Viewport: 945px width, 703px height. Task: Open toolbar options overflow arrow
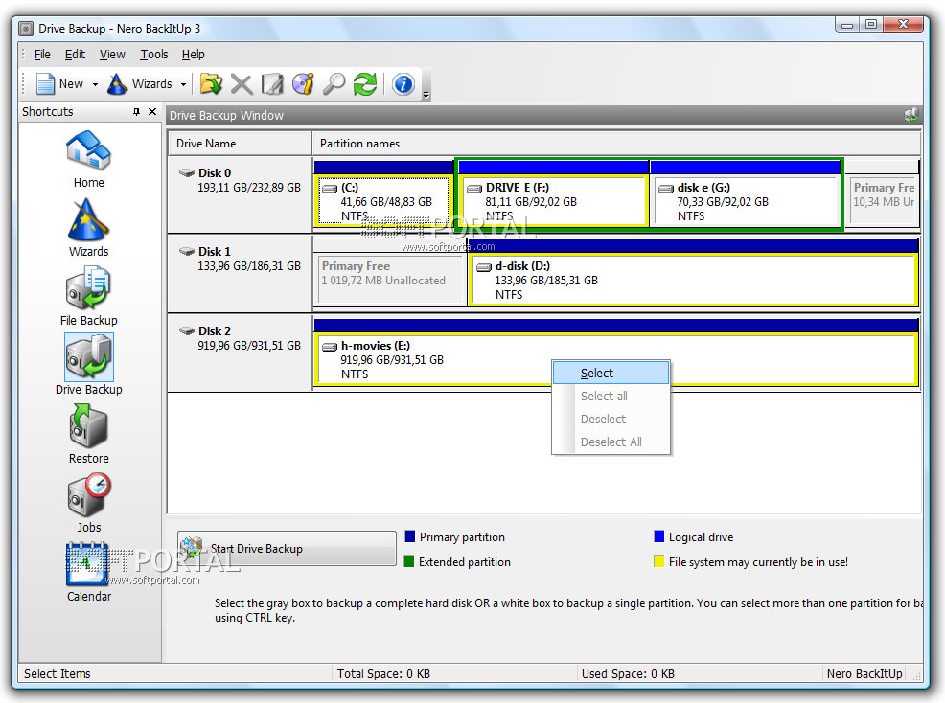(426, 95)
